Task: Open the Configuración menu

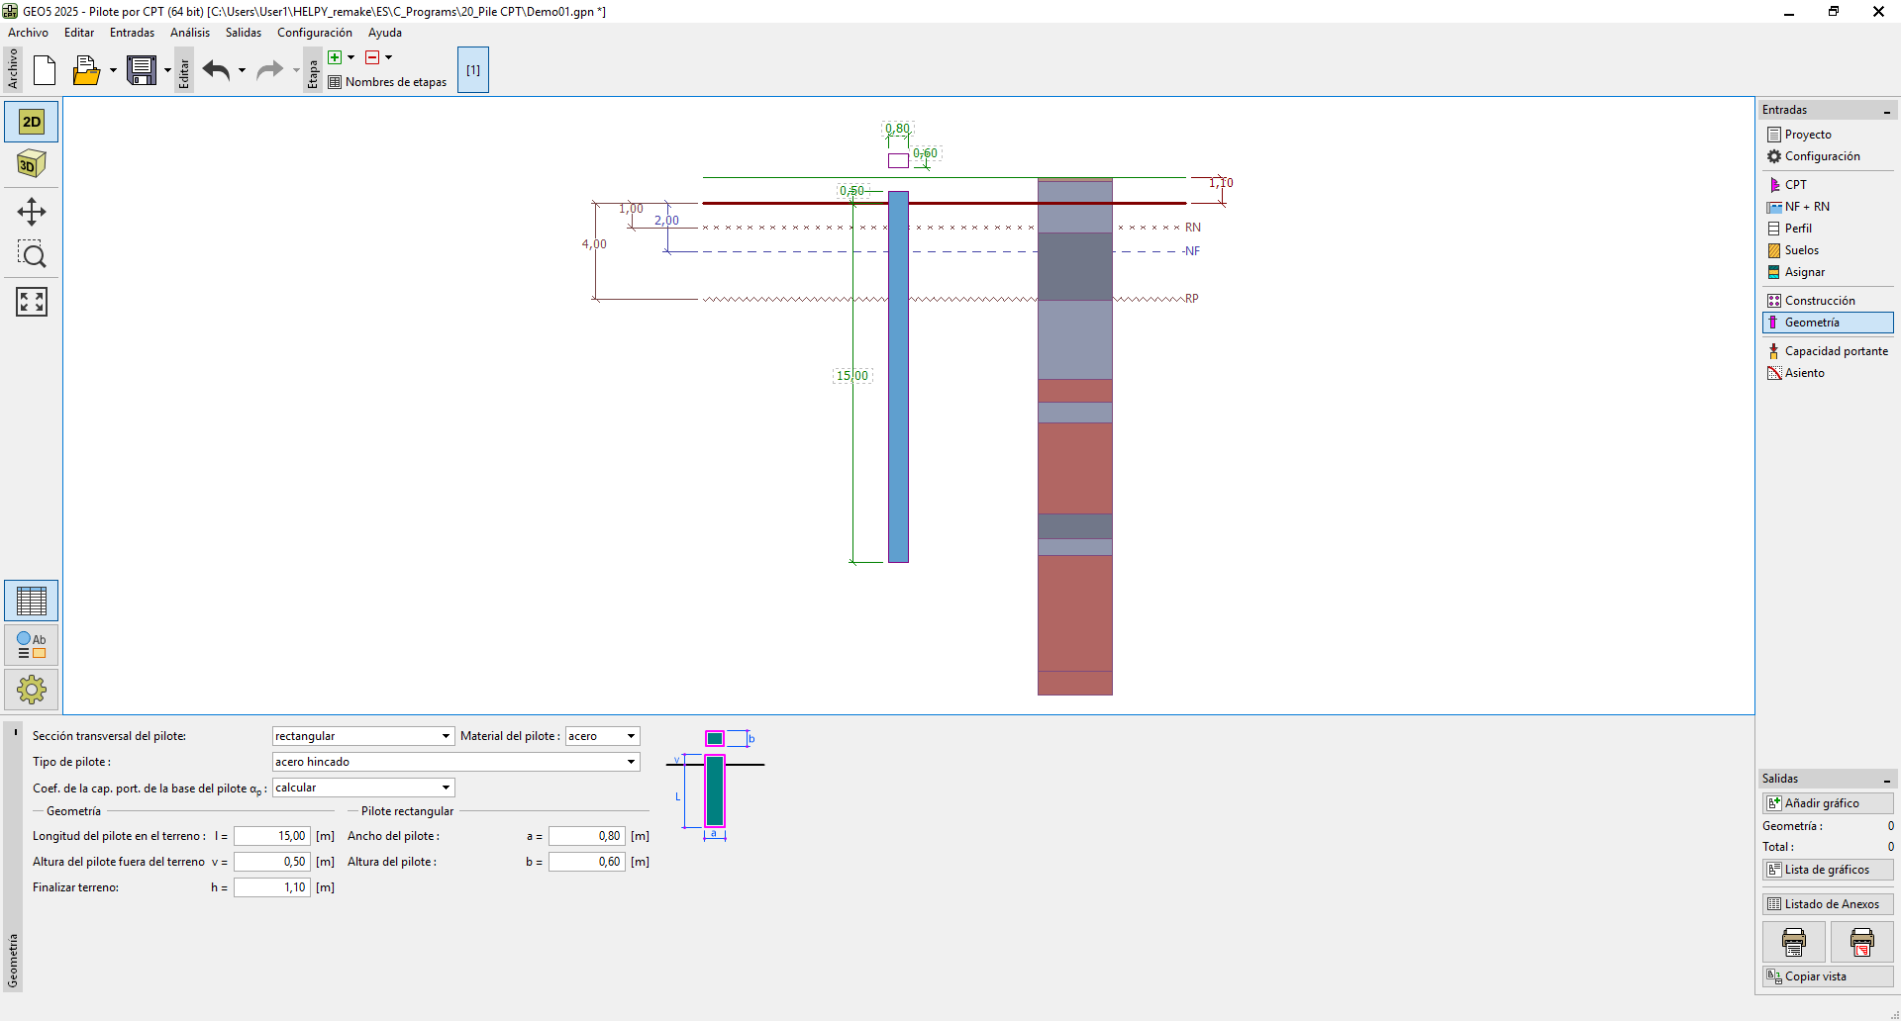Action: tap(314, 33)
